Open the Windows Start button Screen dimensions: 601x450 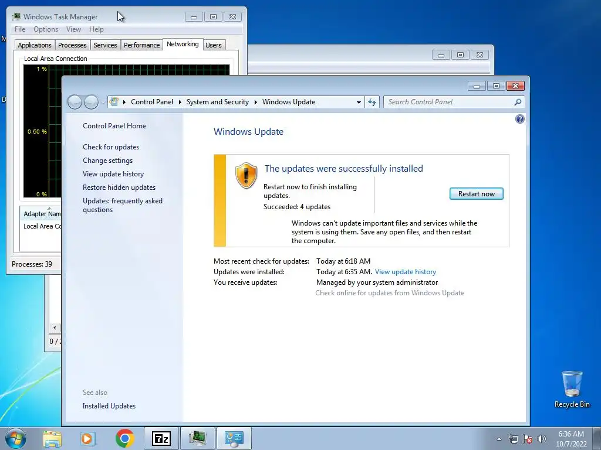pyautogui.click(x=16, y=438)
